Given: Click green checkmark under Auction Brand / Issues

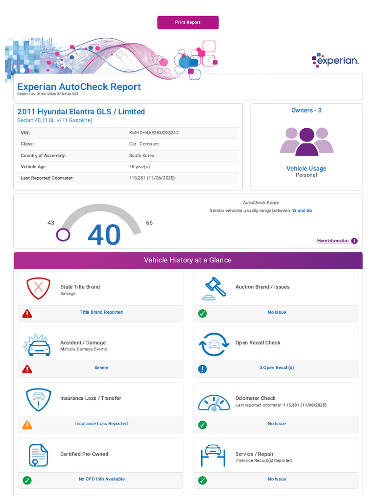Looking at the screenshot, I should (202, 314).
